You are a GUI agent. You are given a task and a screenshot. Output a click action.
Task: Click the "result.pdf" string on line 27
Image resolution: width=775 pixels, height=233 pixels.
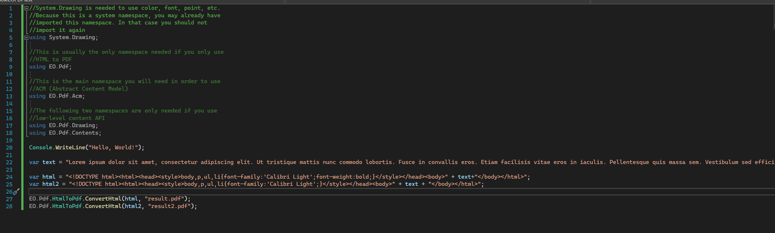click(x=165, y=199)
